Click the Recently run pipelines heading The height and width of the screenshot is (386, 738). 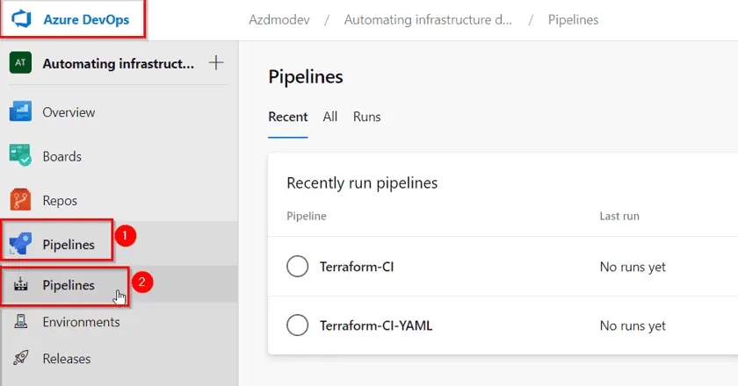[362, 182]
